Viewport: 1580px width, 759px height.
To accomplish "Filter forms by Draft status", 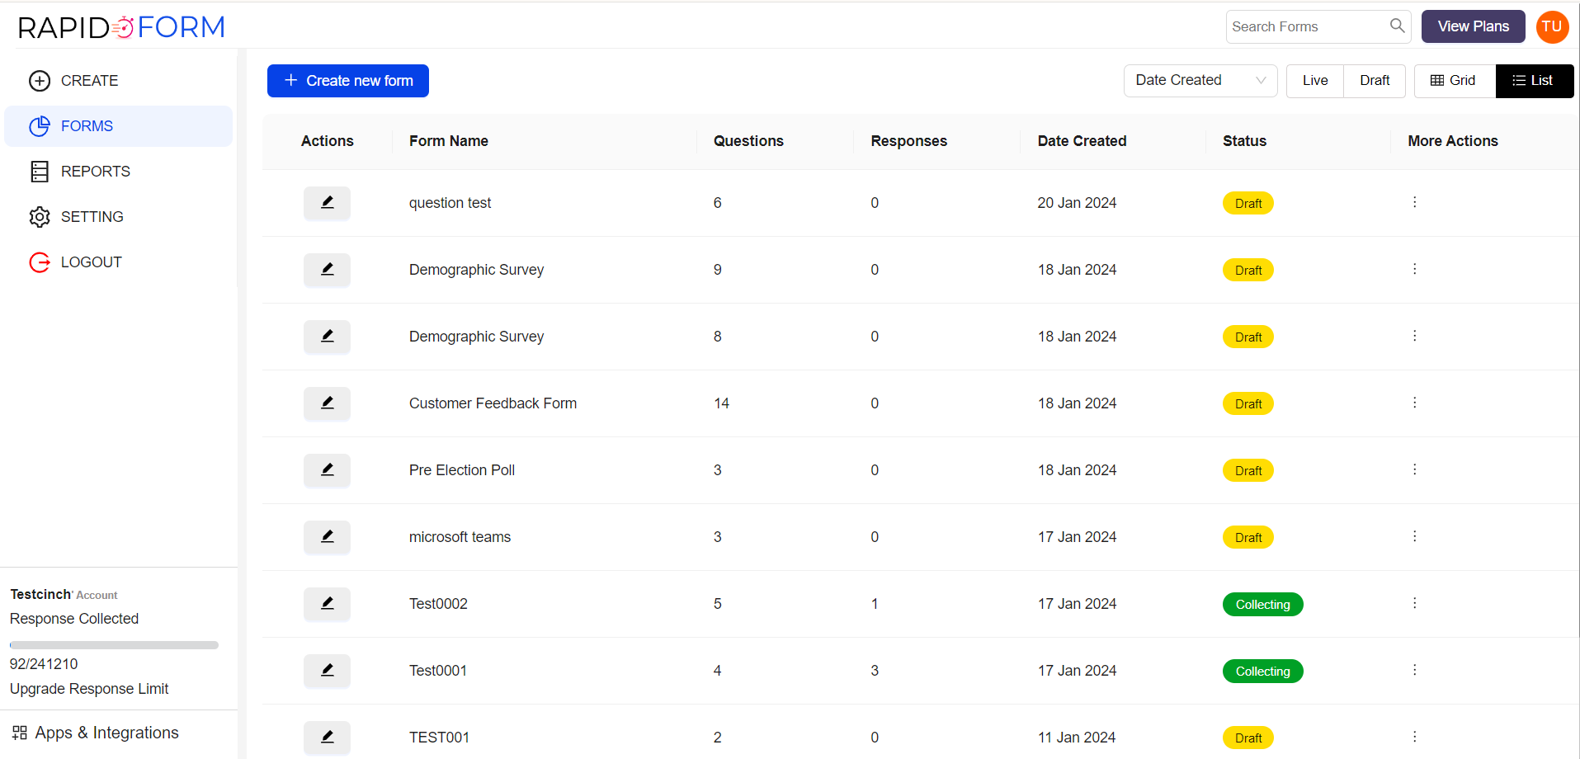I will pyautogui.click(x=1375, y=81).
